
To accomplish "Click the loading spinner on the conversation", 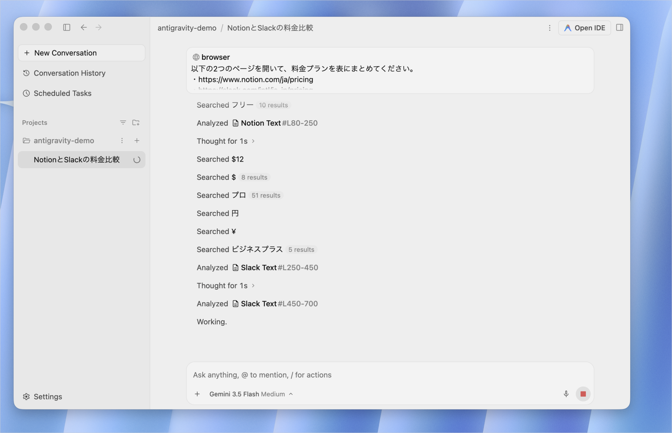I will point(137,160).
